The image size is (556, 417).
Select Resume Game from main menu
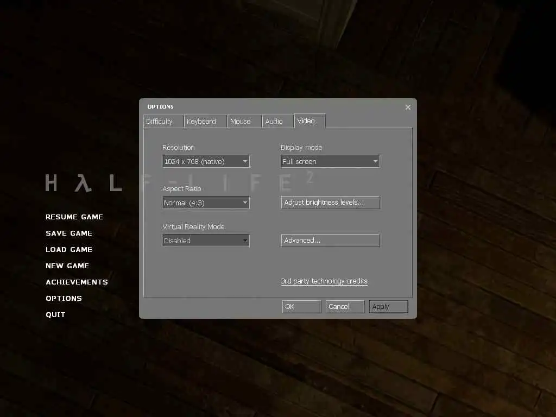pyautogui.click(x=74, y=217)
